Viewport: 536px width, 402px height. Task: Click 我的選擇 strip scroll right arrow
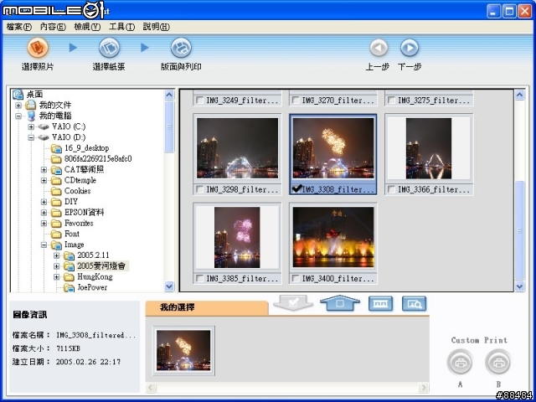click(x=424, y=388)
